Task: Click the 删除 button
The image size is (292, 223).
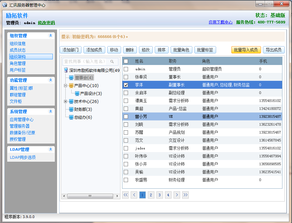Action: 130,50
